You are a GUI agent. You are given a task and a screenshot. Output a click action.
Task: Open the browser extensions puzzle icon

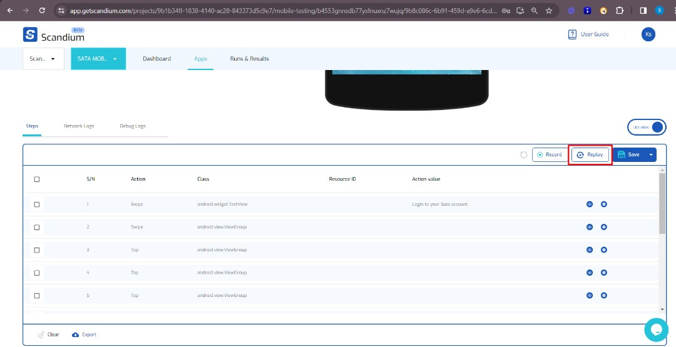coord(620,11)
